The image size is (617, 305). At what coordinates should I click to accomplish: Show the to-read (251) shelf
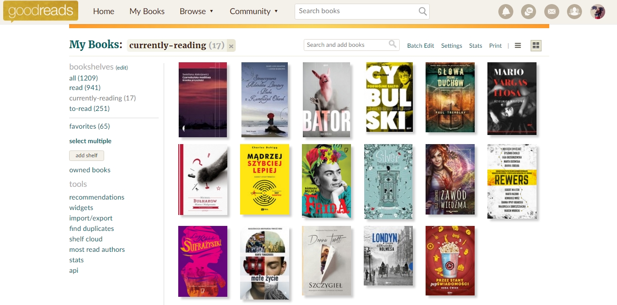pyautogui.click(x=90, y=109)
